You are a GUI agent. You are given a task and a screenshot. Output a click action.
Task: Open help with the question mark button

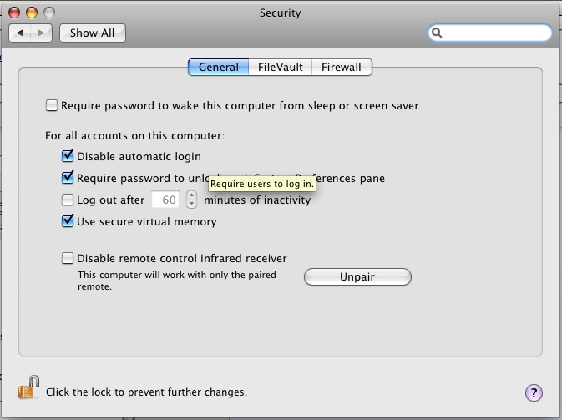534,393
